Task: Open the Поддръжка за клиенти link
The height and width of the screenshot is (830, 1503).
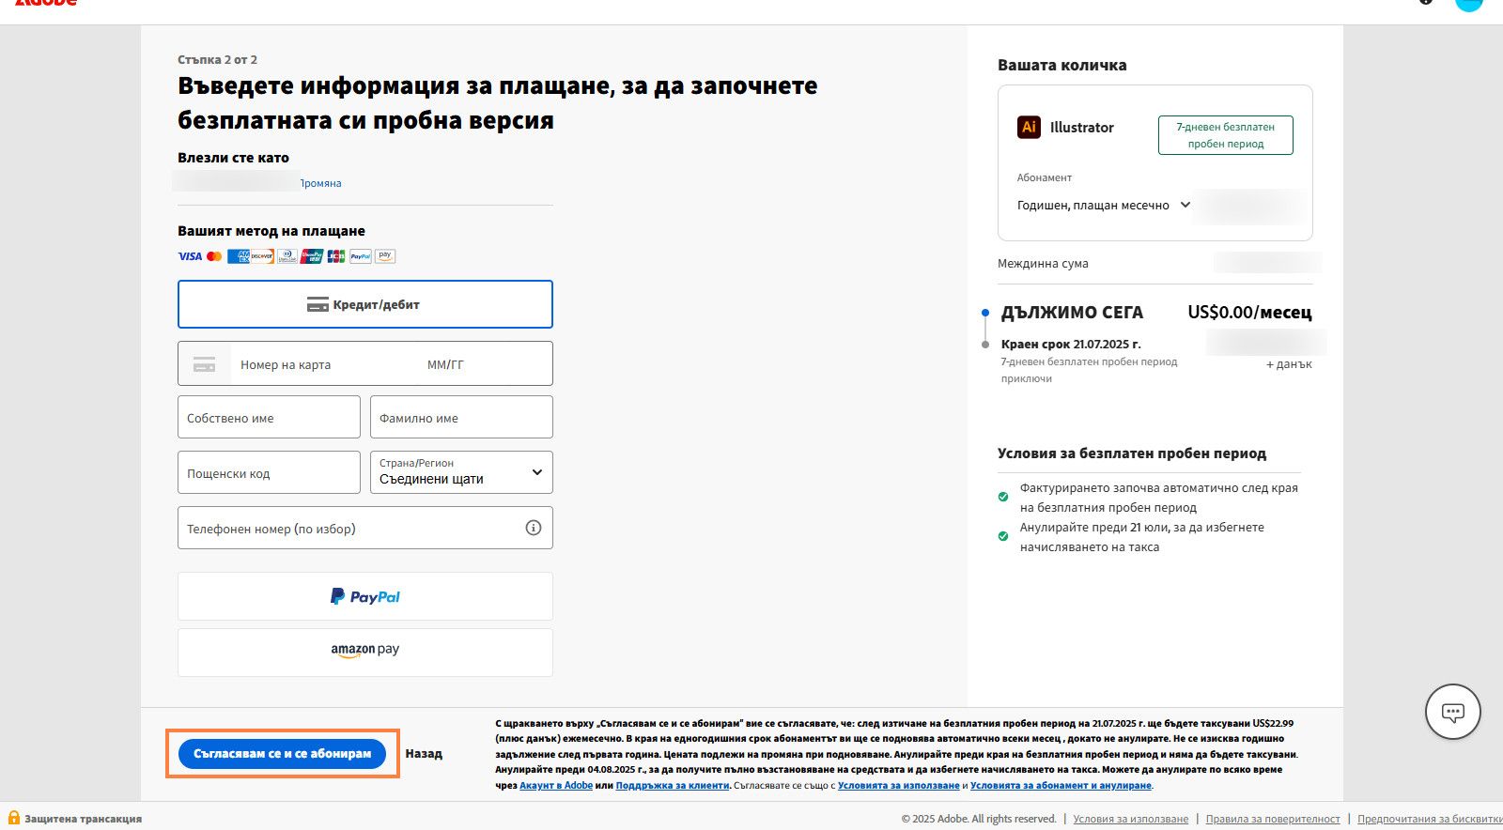Action: 673,785
